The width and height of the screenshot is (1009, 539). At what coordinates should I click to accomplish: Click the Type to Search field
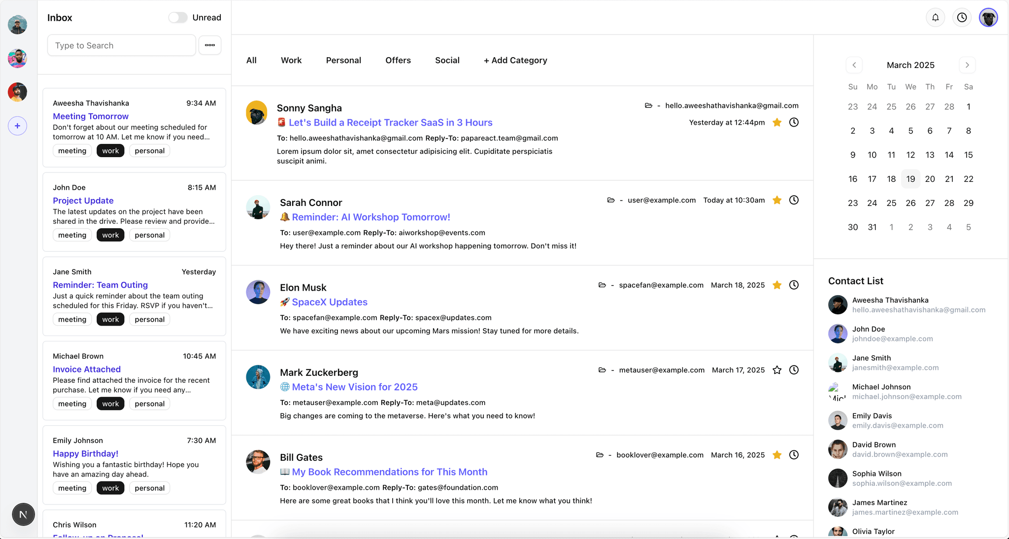[x=121, y=45]
